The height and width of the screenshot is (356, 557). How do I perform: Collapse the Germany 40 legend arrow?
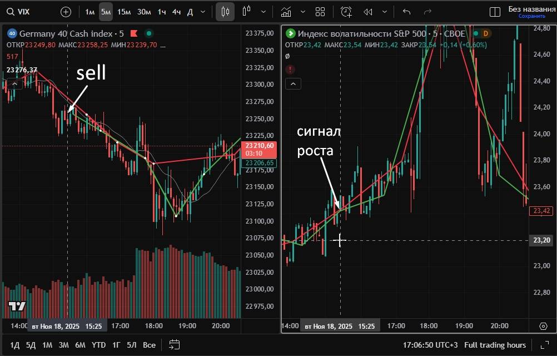(15, 84)
